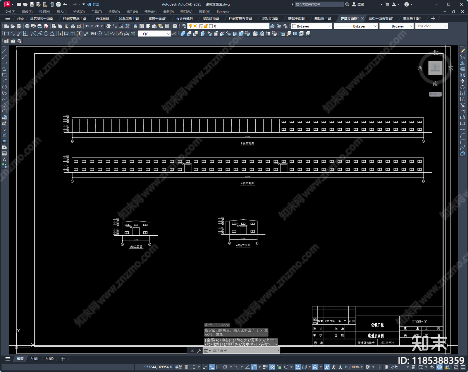This screenshot has height=372, width=468.
Task: Toggle lineweight display in status bar
Action: tap(265, 367)
